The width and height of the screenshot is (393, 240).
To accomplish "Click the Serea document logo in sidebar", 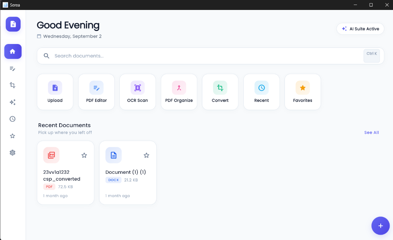I will [x=13, y=24].
